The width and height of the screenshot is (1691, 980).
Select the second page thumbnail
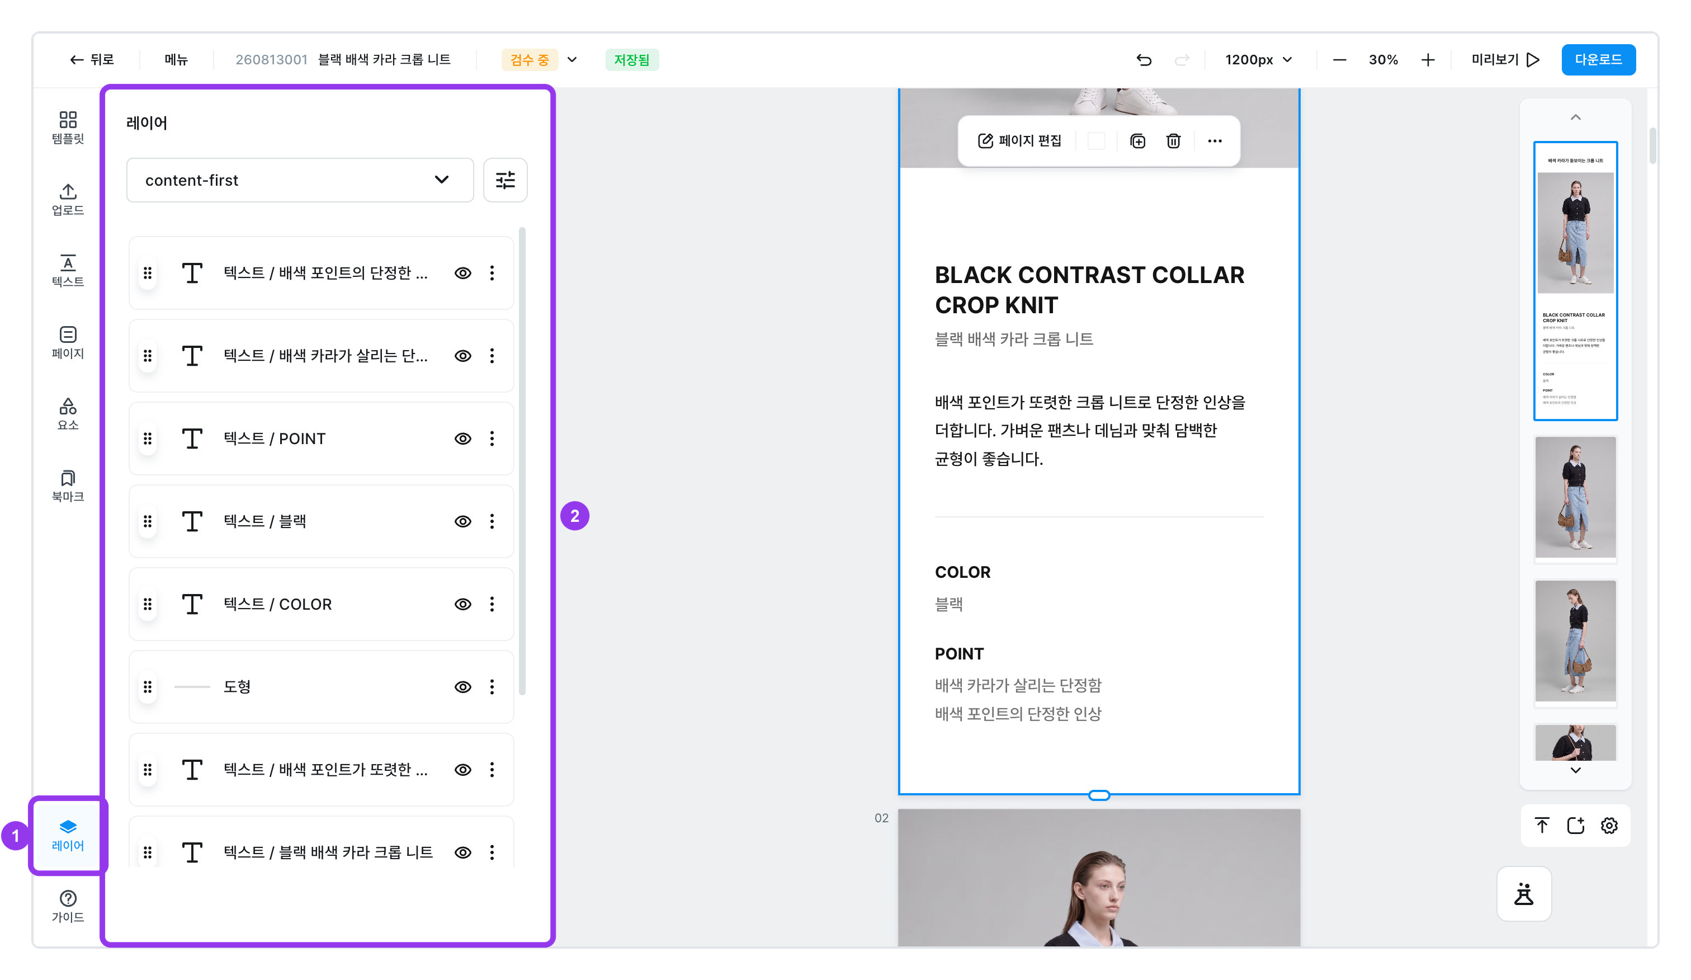[x=1576, y=497]
